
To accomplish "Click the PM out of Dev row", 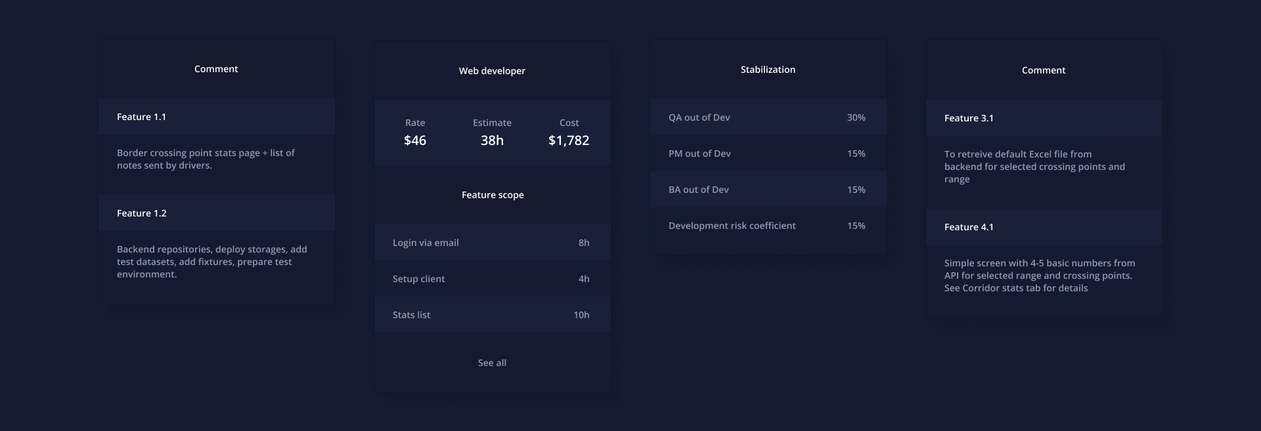I will point(768,154).
